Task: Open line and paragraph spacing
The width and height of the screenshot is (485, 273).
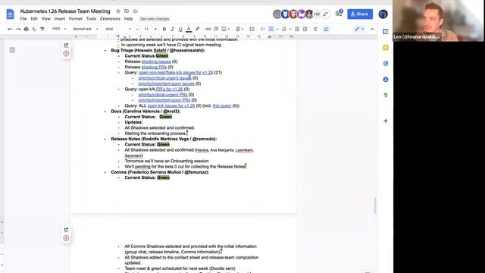Action: point(252,29)
